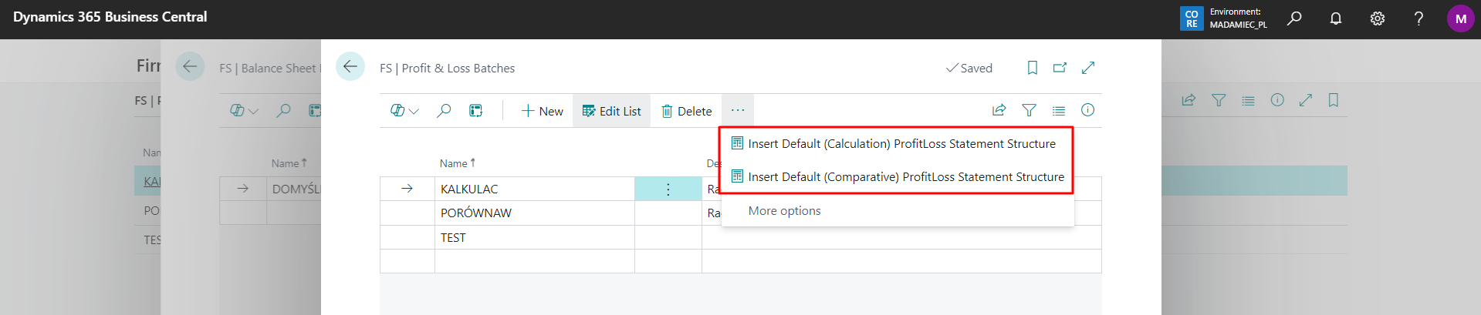Open the row options for KALKULAC
The width and height of the screenshot is (1481, 315).
668,189
